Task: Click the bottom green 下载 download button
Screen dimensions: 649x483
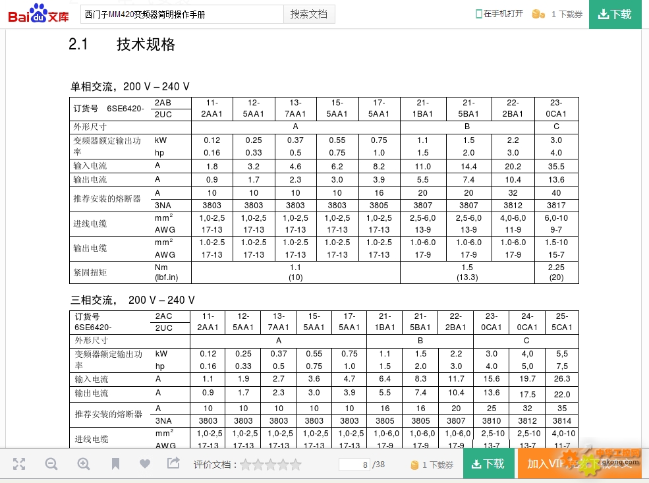Action: click(488, 464)
